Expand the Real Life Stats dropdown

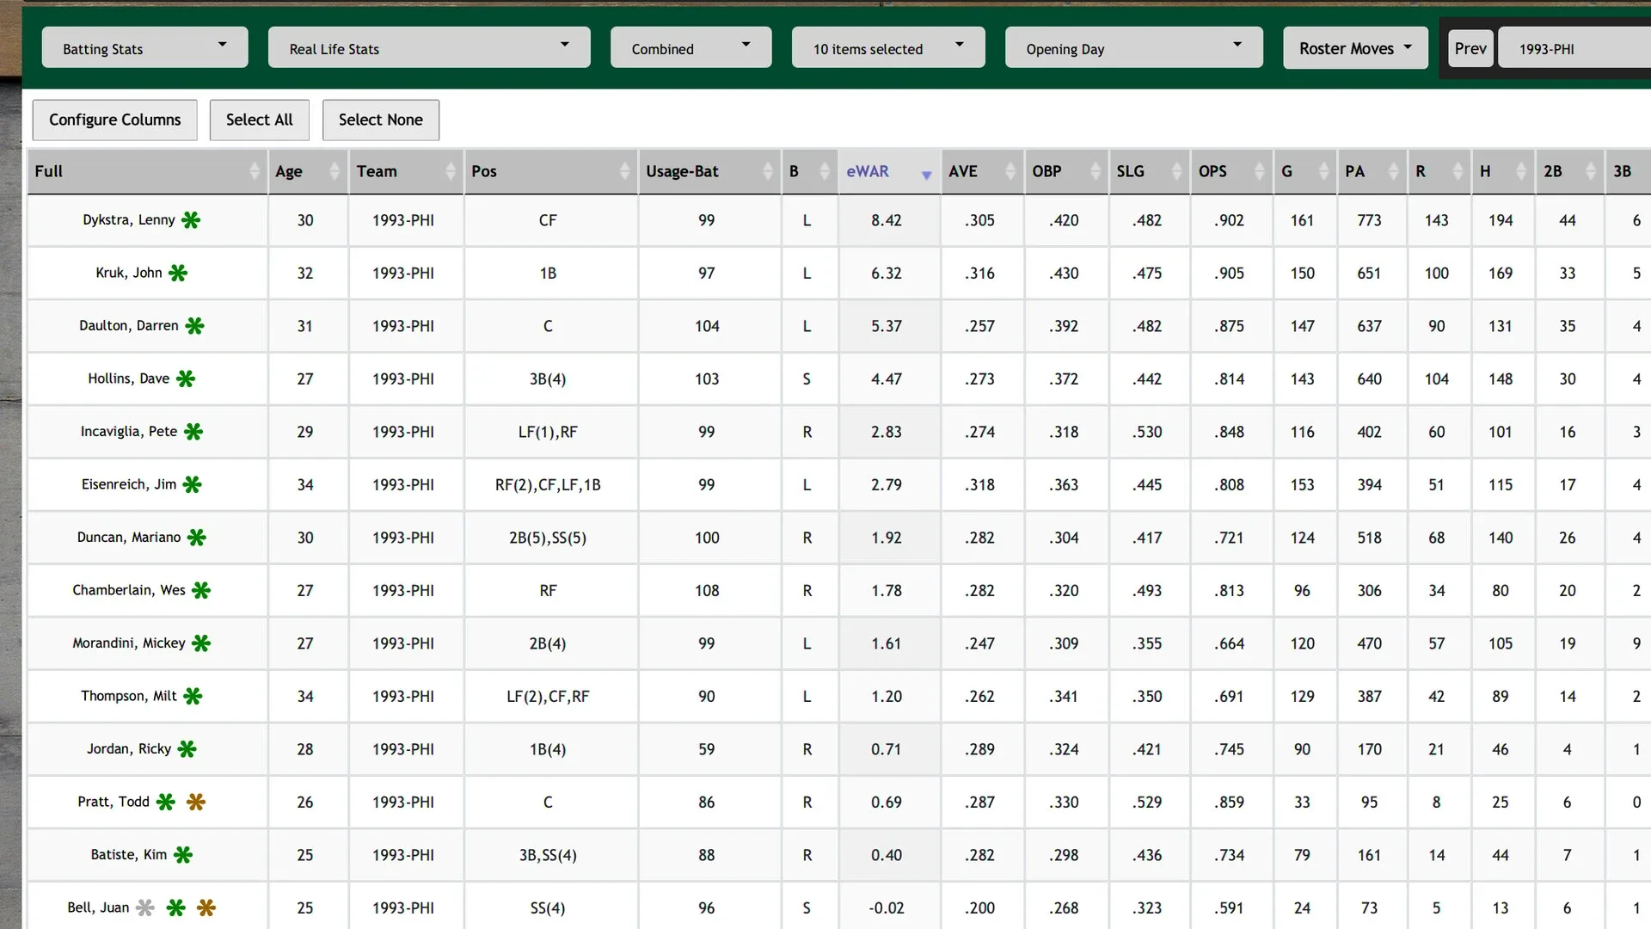click(428, 48)
